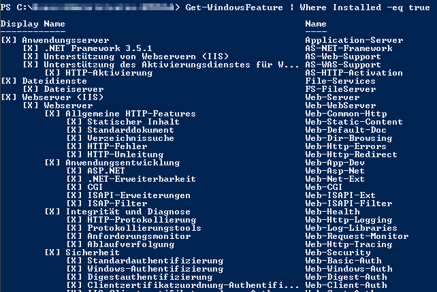Click the [X] marker beside Webserver (IIS)
The height and width of the screenshot is (292, 437).
pyautogui.click(x=9, y=97)
